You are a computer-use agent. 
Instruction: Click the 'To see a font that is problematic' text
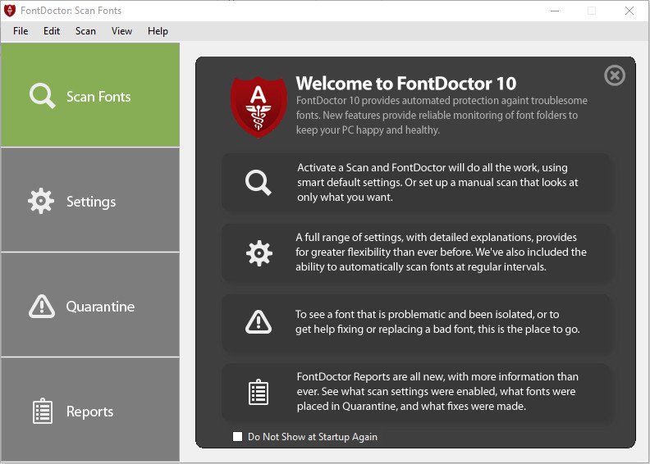click(437, 321)
